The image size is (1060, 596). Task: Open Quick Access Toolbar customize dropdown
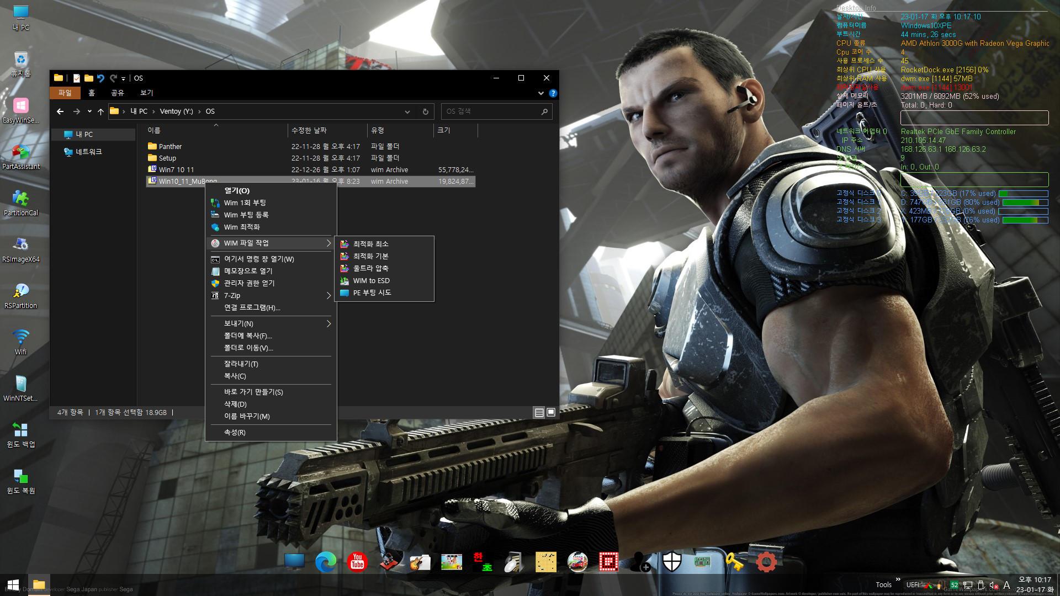click(x=123, y=78)
